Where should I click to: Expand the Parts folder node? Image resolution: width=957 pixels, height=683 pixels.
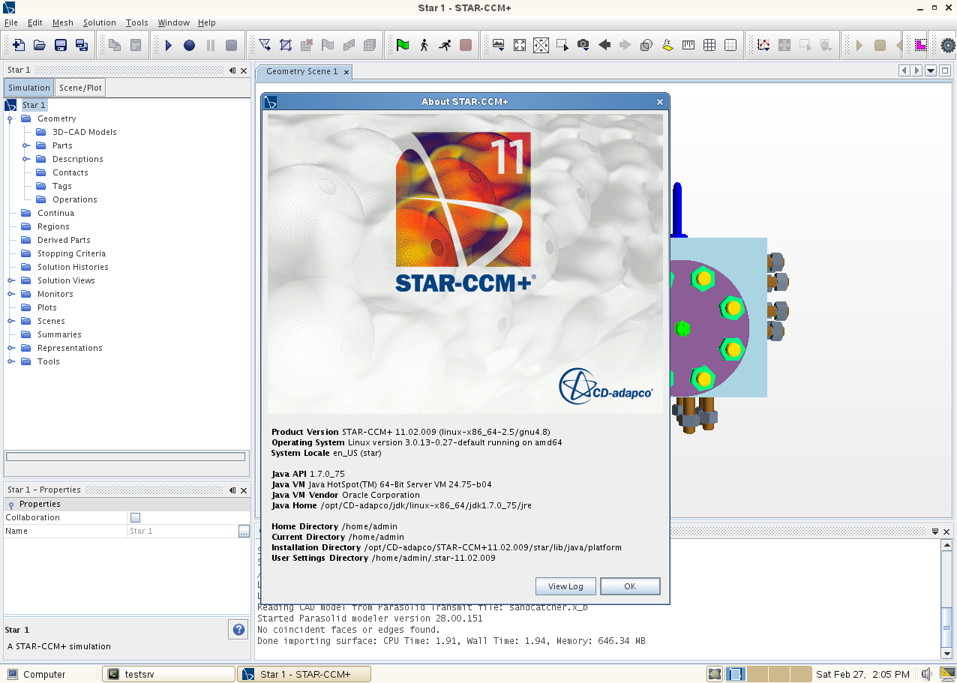point(25,145)
